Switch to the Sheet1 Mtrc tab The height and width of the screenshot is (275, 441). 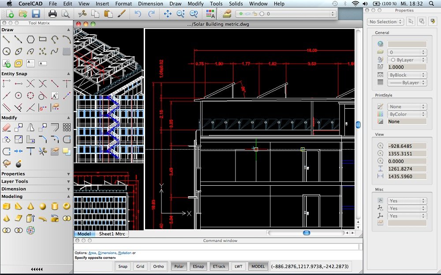[x=112, y=234]
